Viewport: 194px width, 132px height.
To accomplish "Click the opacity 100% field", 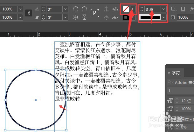I will pos(185,17).
